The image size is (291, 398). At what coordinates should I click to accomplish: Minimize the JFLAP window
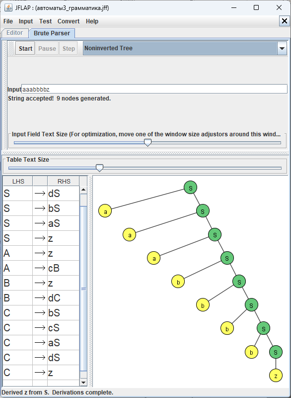234,7
